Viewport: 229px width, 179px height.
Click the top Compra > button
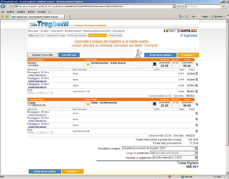(x=188, y=55)
